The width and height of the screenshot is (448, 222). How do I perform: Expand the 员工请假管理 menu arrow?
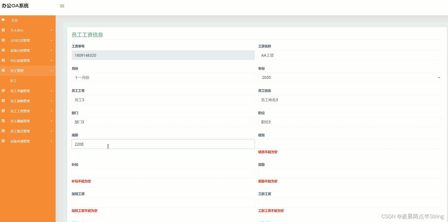tap(51, 101)
